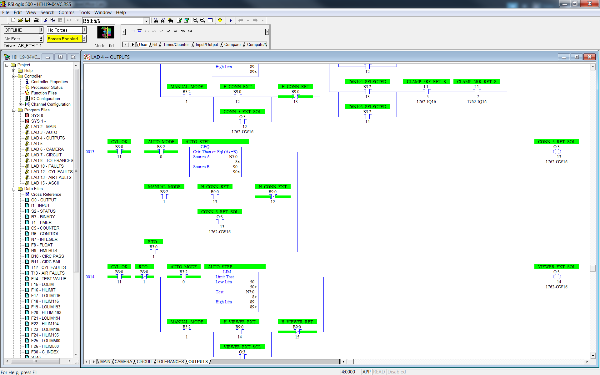Viewport: 600px width, 375px height.
Task: Select the OTE output coil instruction icon
Action: point(161,31)
